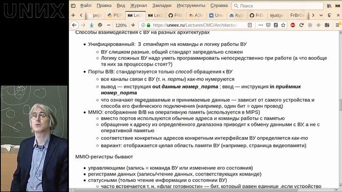Switch to the ejudge tab
Screen dimensions: 342x192
tap(277, 15)
